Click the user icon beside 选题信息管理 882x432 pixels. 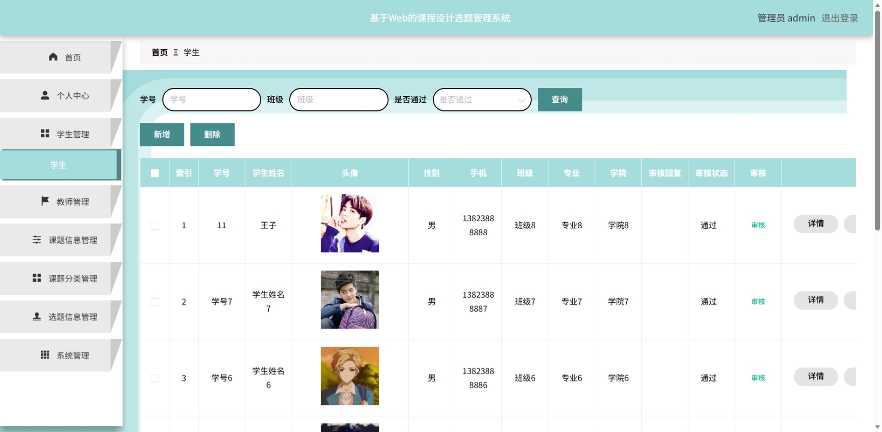point(37,316)
